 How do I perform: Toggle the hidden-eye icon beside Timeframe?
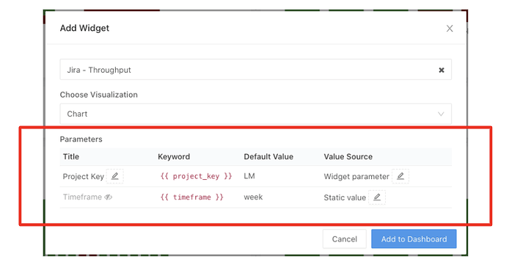(x=109, y=197)
